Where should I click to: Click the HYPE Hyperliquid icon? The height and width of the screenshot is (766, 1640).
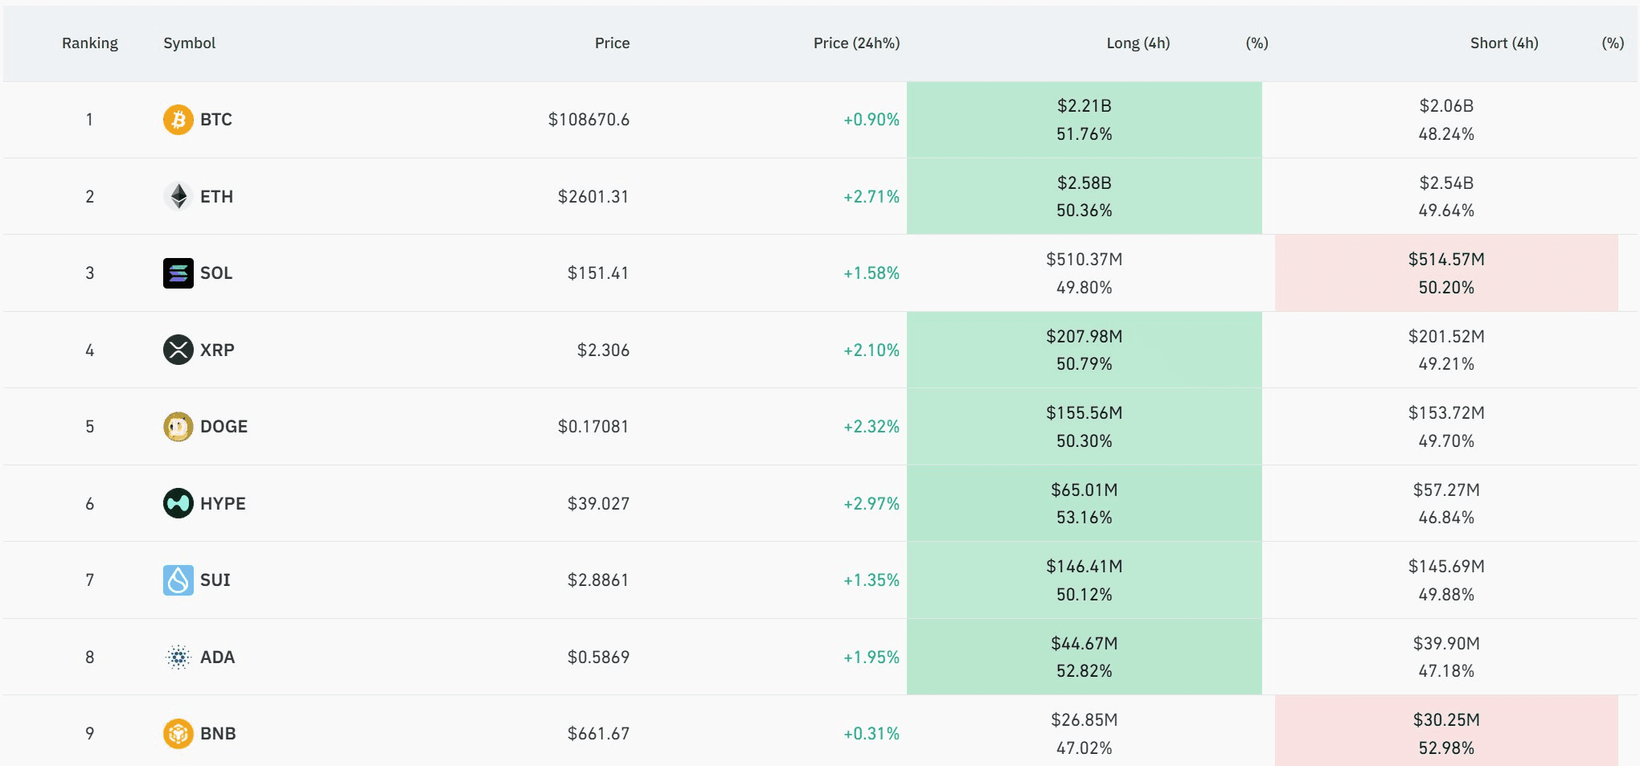pyautogui.click(x=178, y=503)
